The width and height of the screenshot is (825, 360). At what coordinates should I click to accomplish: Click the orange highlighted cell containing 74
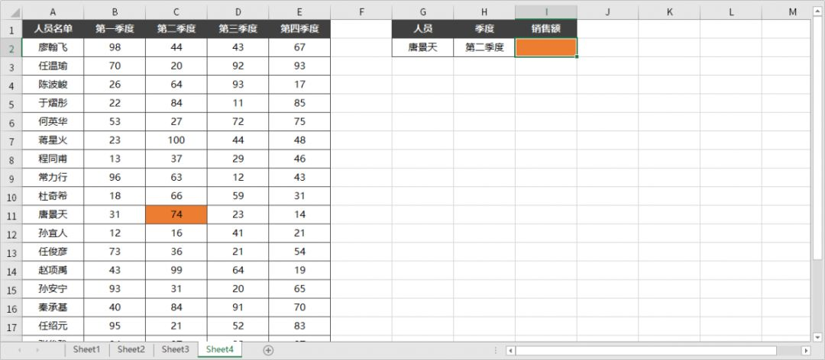[x=176, y=215]
